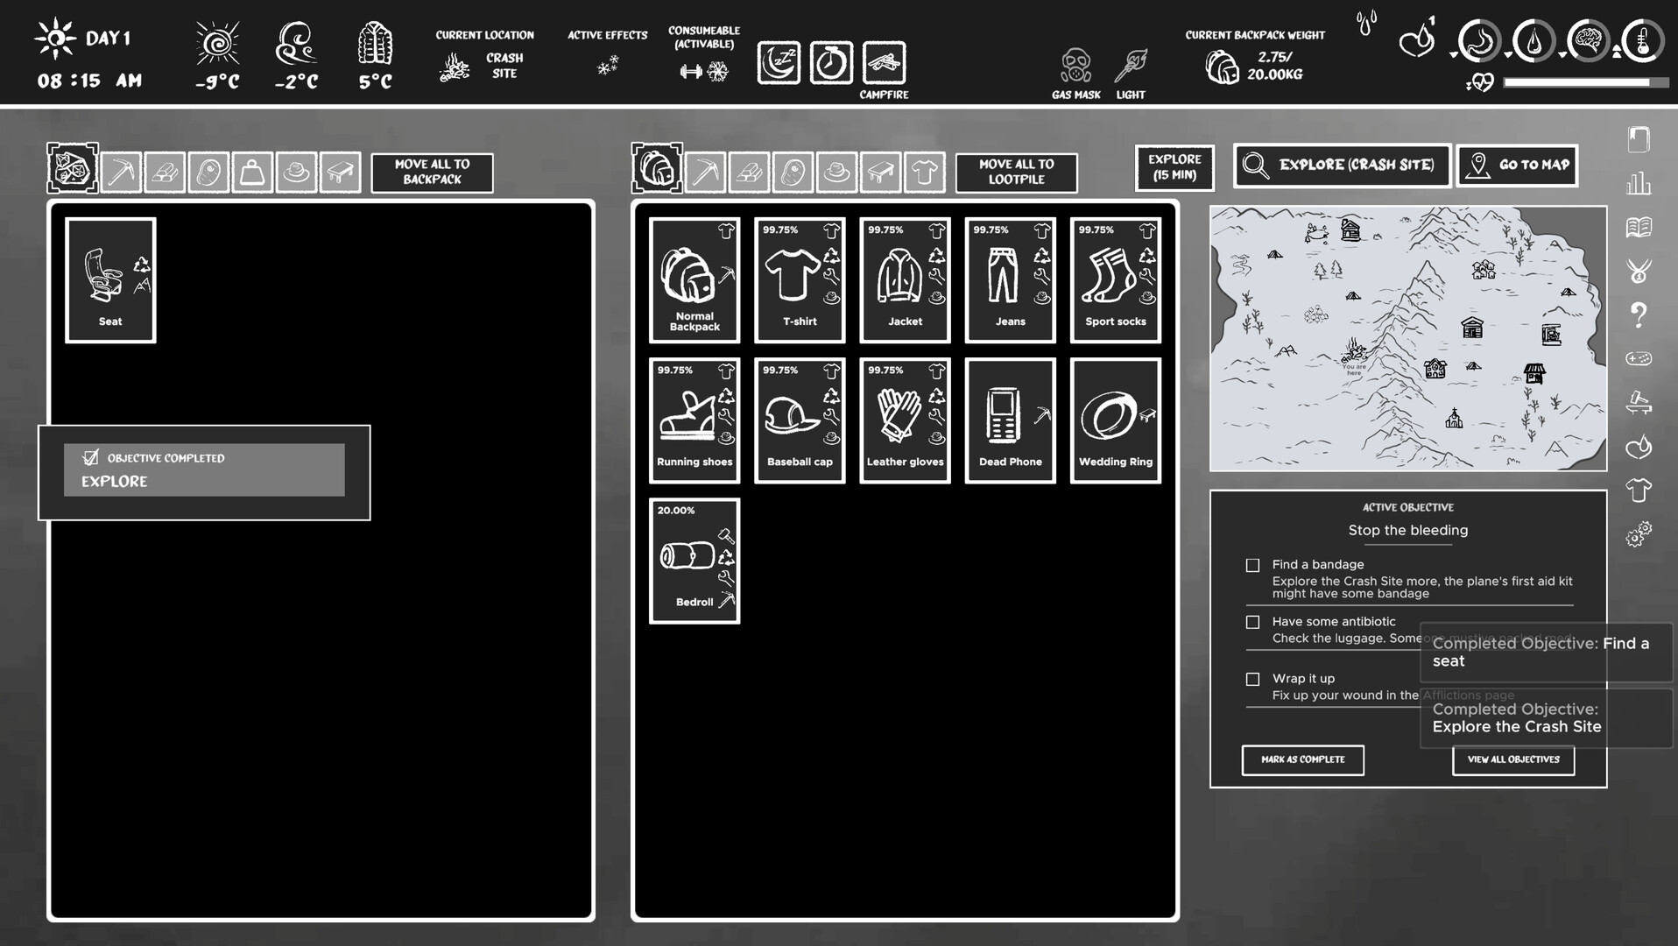This screenshot has width=1678, height=946.
Task: Check the Wrap it up objective
Action: [x=1252, y=679]
